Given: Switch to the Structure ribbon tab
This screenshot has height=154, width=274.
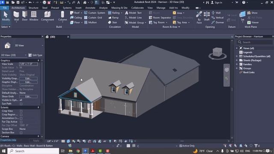Looking at the screenshot, I should pyautogui.click(x=33, y=8).
